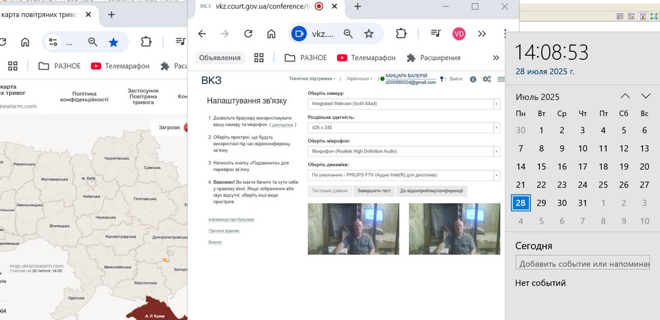The width and height of the screenshot is (660, 320).
Task: Click the camera permission icon in address bar
Action: 299,34
